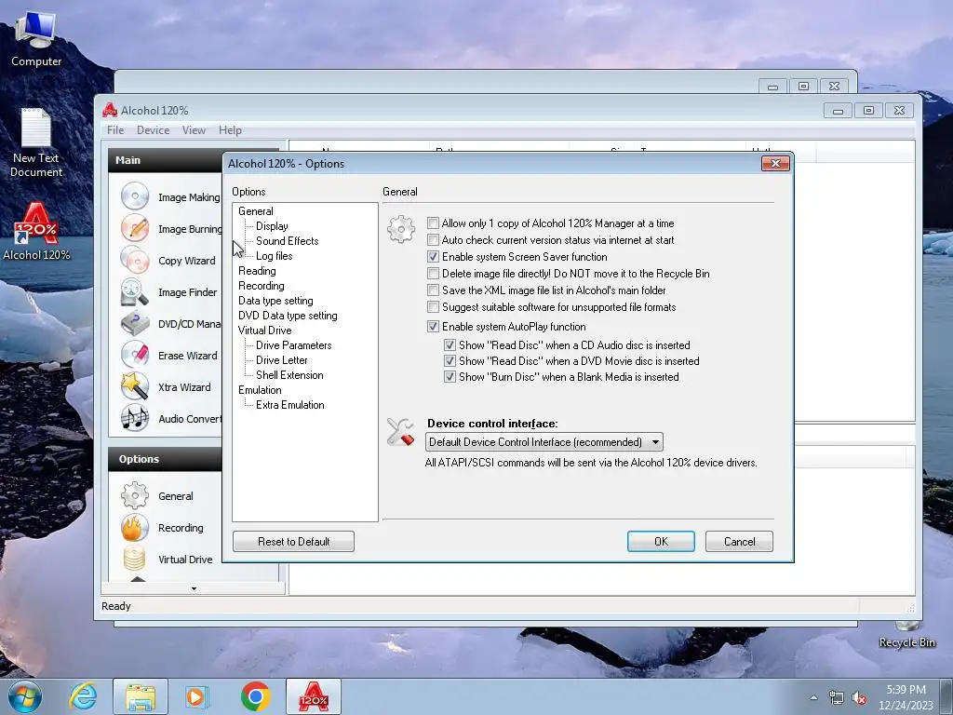Enable Auto check current version status checkbox
Image resolution: width=953 pixels, height=715 pixels.
tap(433, 239)
